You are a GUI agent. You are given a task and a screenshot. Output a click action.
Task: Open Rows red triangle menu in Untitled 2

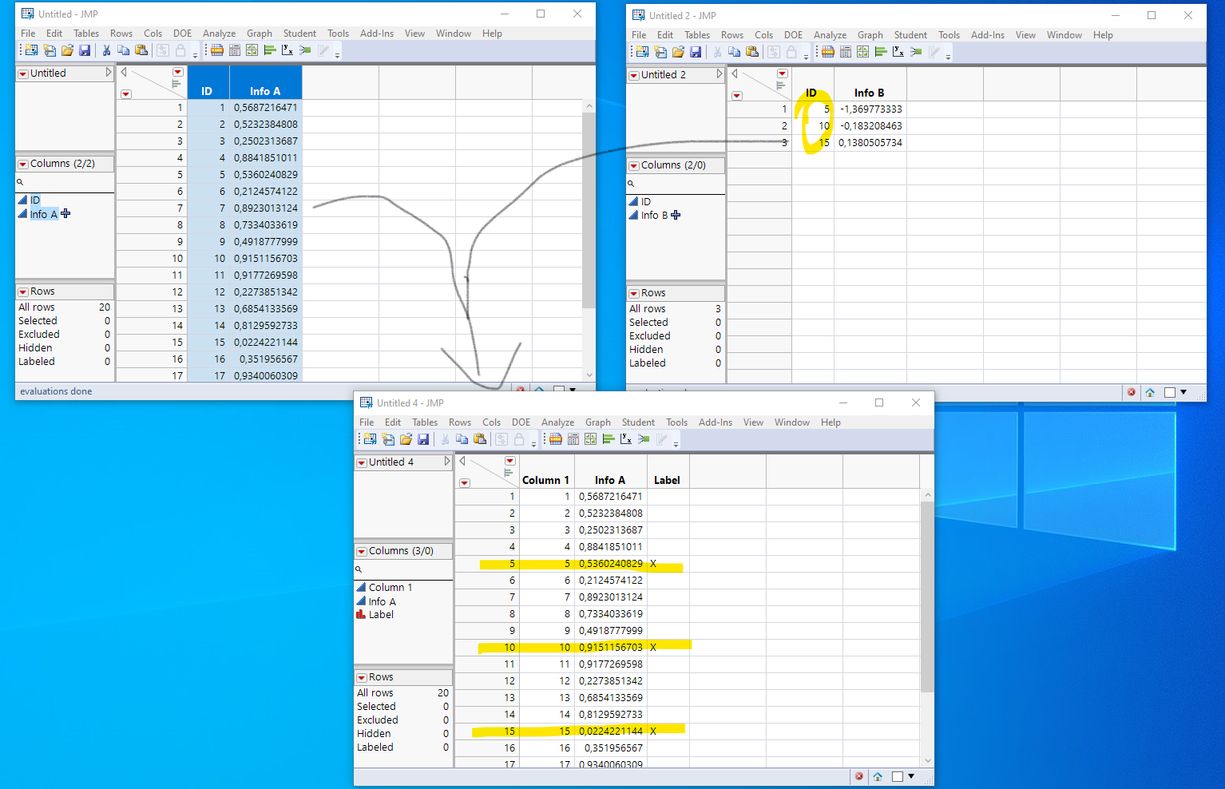tap(634, 294)
